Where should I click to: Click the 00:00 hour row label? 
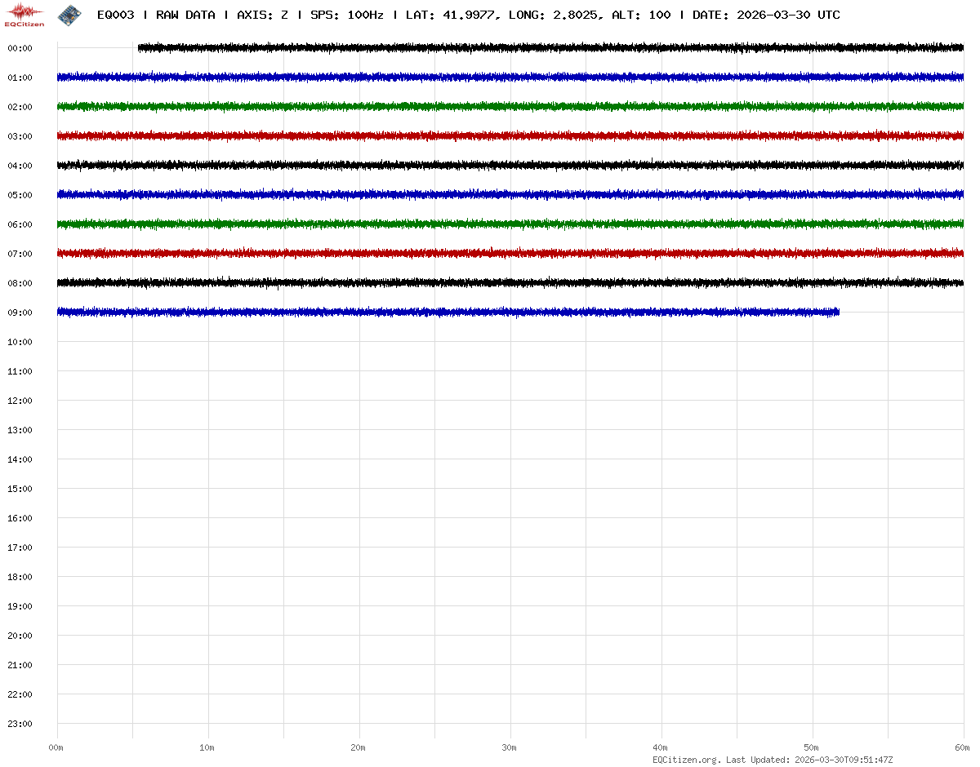pyautogui.click(x=20, y=48)
